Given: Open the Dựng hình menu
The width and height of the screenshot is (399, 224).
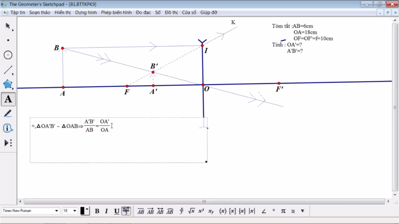Looking at the screenshot, I should point(86,12).
